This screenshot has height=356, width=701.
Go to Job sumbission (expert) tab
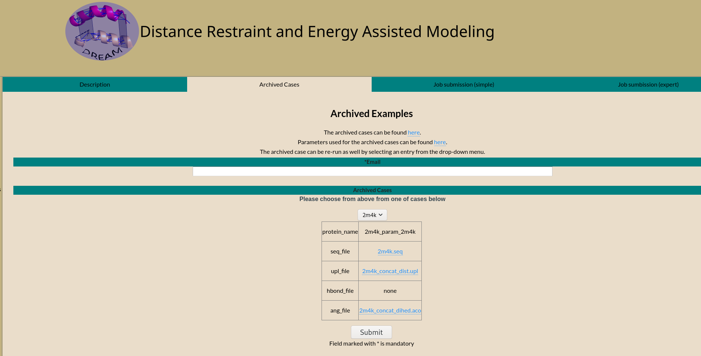[x=648, y=84]
